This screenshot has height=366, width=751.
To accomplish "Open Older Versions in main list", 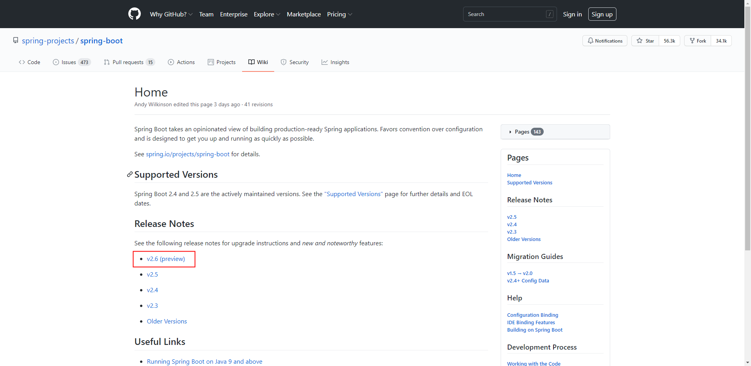I will (x=167, y=321).
